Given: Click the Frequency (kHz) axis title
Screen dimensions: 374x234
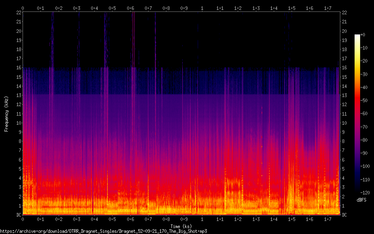Looking at the screenshot, I should click(x=6, y=114).
